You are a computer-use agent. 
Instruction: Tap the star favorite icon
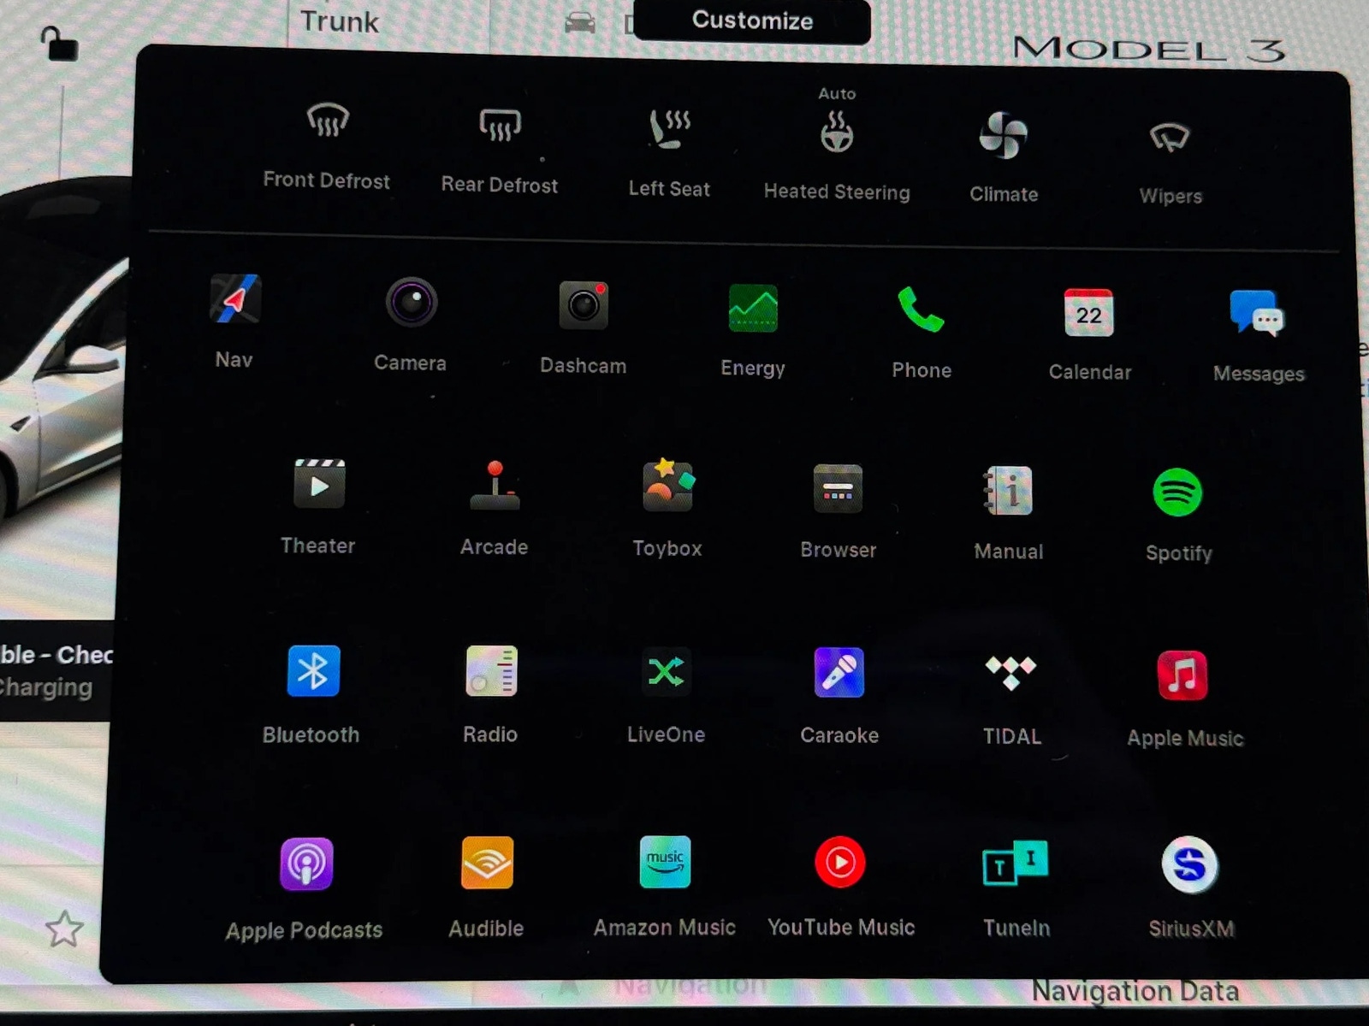click(x=64, y=929)
